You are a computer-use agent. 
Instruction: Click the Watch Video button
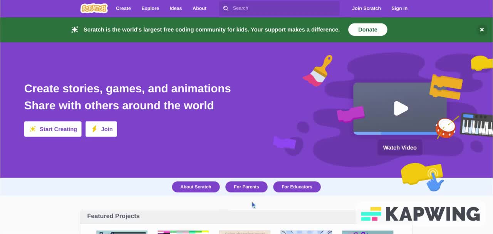click(x=400, y=147)
